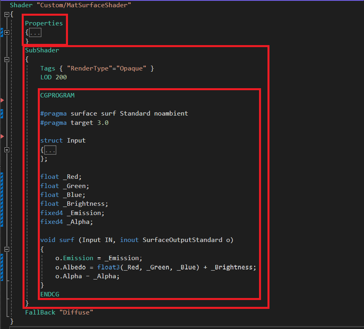Click the float3 constructor
Screen dimensions: 364x329
click(x=109, y=267)
